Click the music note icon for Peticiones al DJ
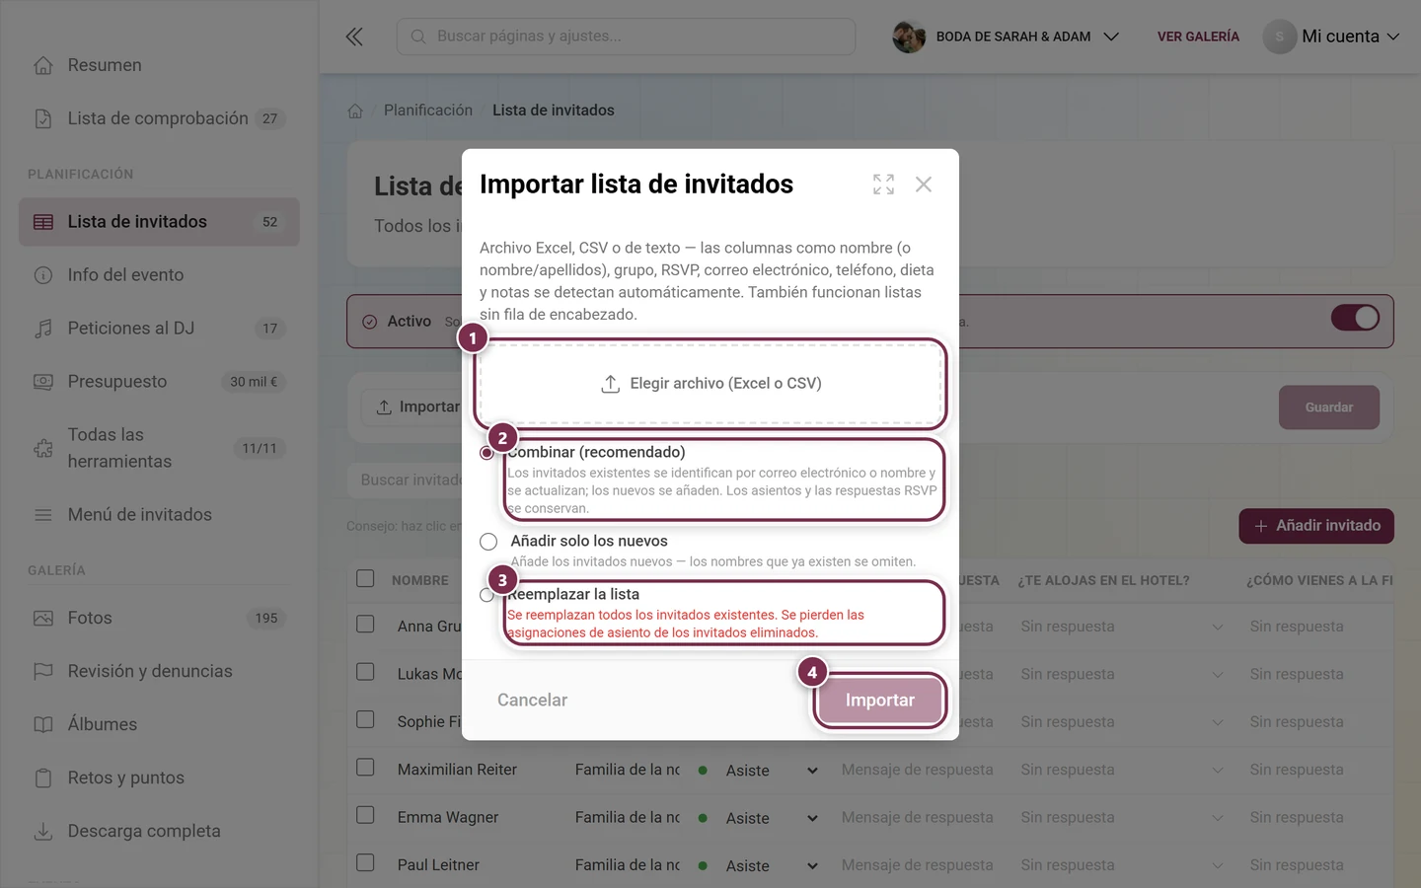This screenshot has height=888, width=1421. (43, 329)
